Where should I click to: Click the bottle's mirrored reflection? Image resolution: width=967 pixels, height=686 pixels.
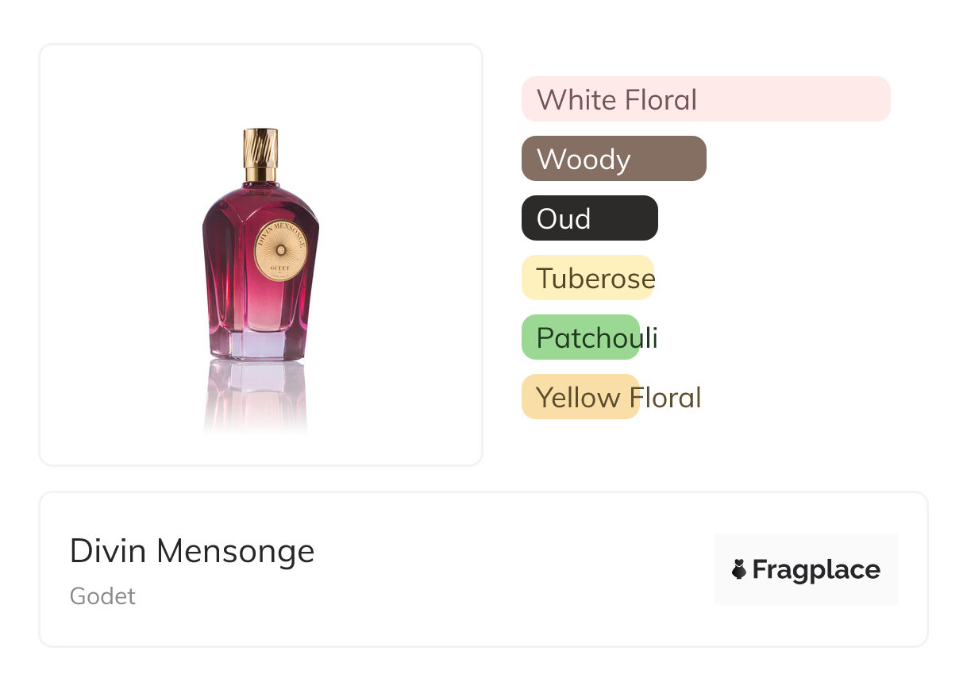click(x=256, y=395)
